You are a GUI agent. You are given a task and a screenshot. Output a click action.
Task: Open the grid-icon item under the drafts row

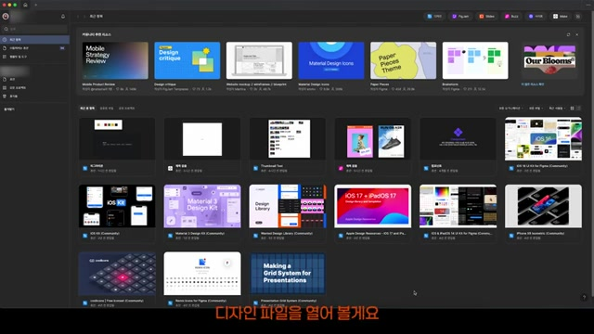click(35, 57)
